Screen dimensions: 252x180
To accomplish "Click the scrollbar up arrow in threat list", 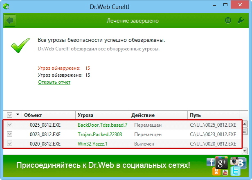I will click(245, 124).
